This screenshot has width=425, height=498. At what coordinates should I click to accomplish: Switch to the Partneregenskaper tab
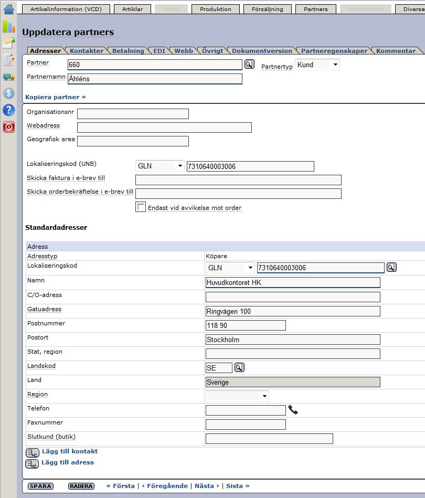(x=334, y=51)
